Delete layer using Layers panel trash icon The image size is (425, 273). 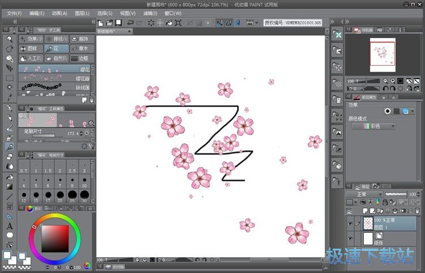(417, 211)
